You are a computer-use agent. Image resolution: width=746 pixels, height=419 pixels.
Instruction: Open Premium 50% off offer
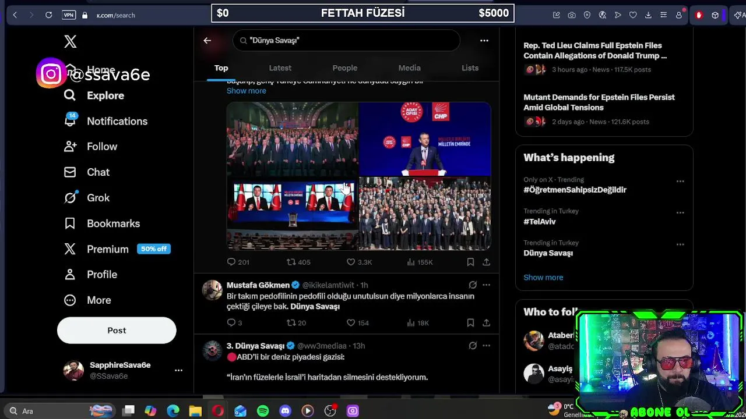117,249
